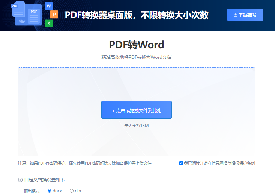Image resolution: width=275 pixels, height=195 pixels.
Task: Select the doc output format radio
Action: coord(72,191)
